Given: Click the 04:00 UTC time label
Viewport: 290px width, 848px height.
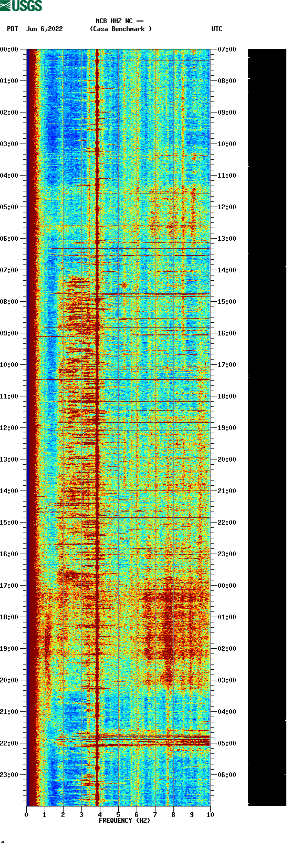Looking at the screenshot, I should pyautogui.click(x=227, y=712).
